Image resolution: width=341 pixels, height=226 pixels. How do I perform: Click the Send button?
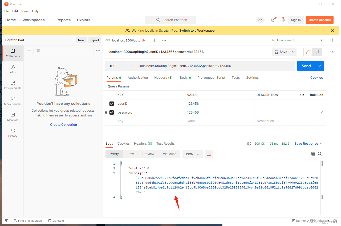306,66
